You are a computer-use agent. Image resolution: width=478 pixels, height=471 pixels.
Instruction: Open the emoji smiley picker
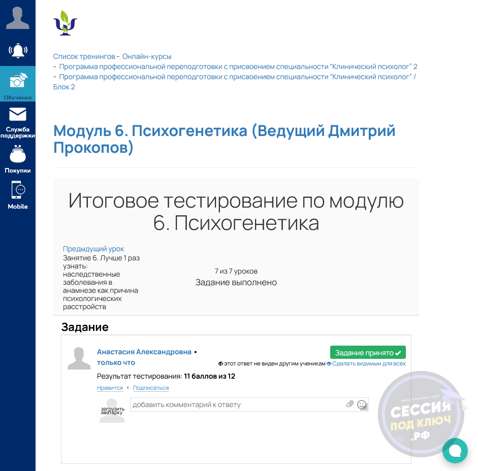coord(362,405)
